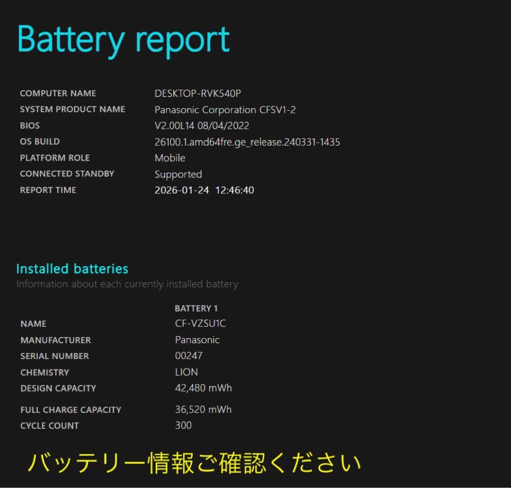Click the PLATFORM ROLE Mobile value
The width and height of the screenshot is (511, 488).
[x=169, y=158]
